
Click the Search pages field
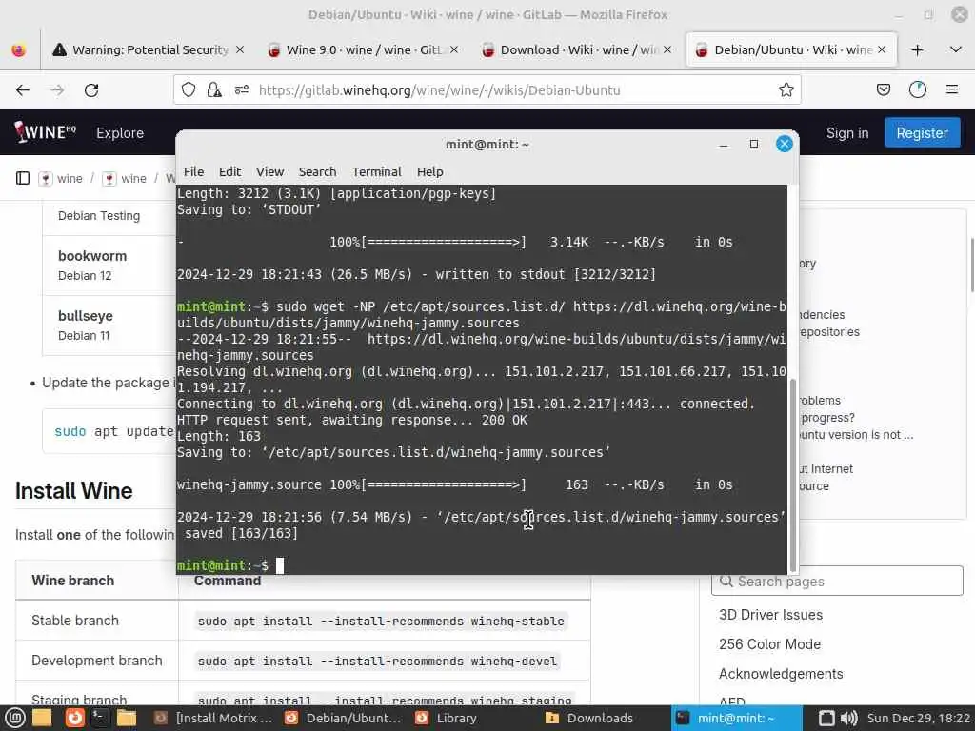click(x=837, y=581)
